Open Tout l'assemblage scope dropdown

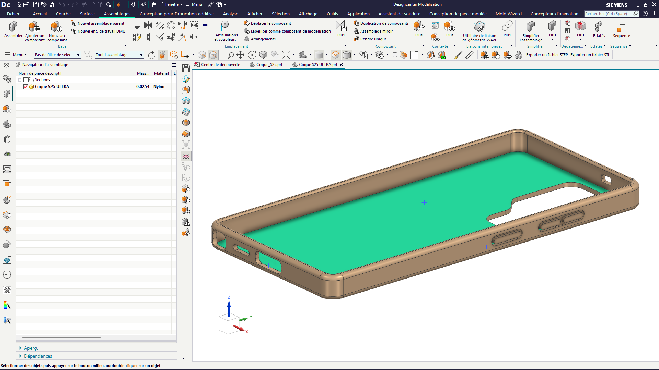click(x=119, y=55)
